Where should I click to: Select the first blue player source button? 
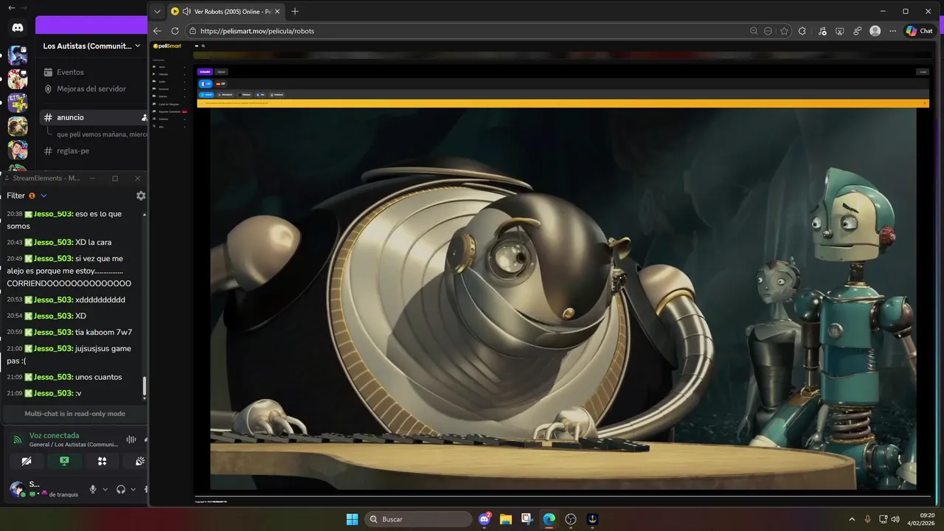click(207, 94)
